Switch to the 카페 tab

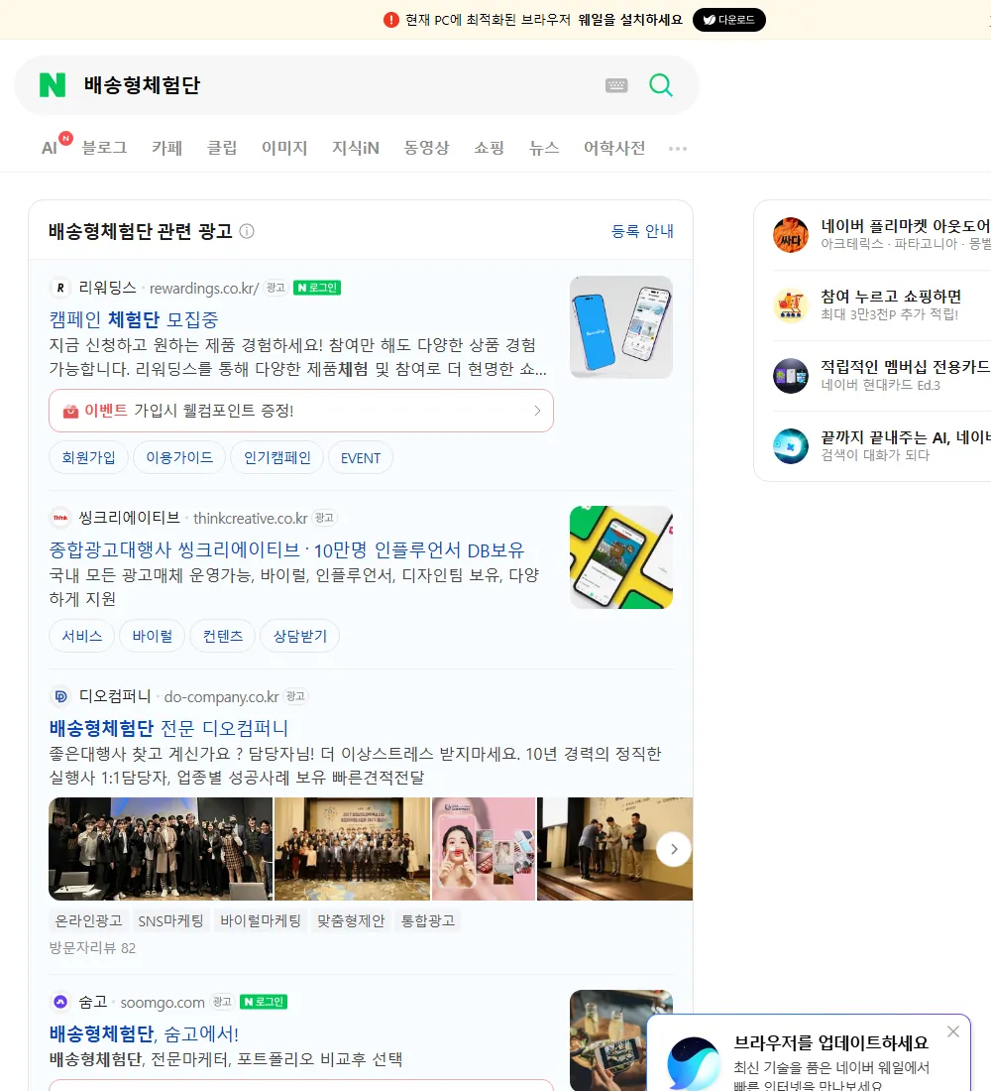click(x=166, y=148)
